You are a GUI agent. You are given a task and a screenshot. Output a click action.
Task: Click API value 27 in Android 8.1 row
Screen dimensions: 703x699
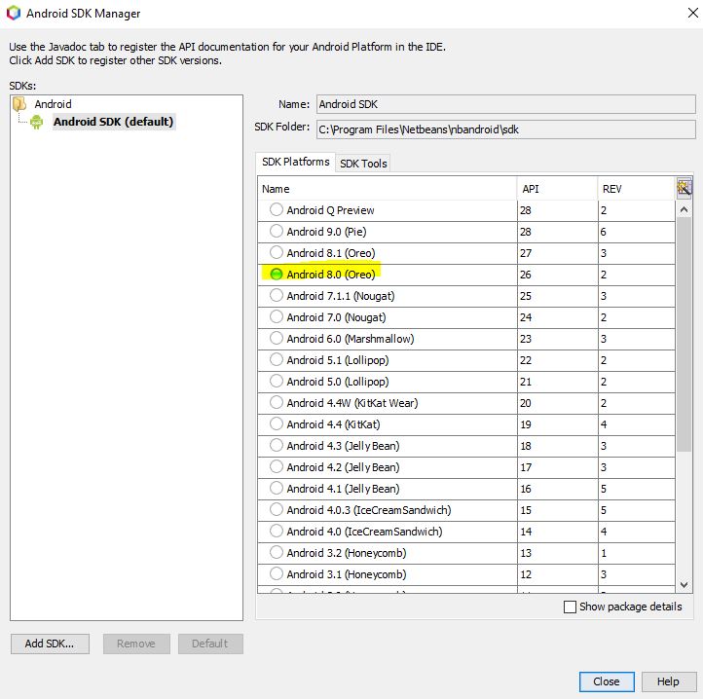pyautogui.click(x=526, y=253)
